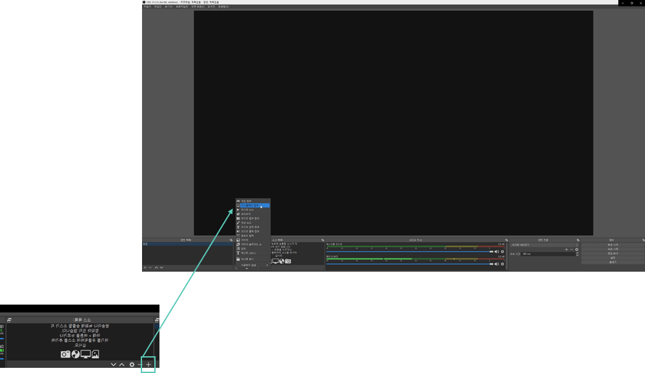This screenshot has width=645, height=373.
Task: Remove transition with minus icon
Action: [571, 250]
